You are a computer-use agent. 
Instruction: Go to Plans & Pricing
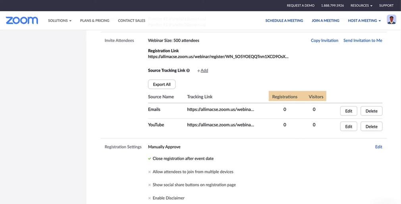[x=94, y=21]
